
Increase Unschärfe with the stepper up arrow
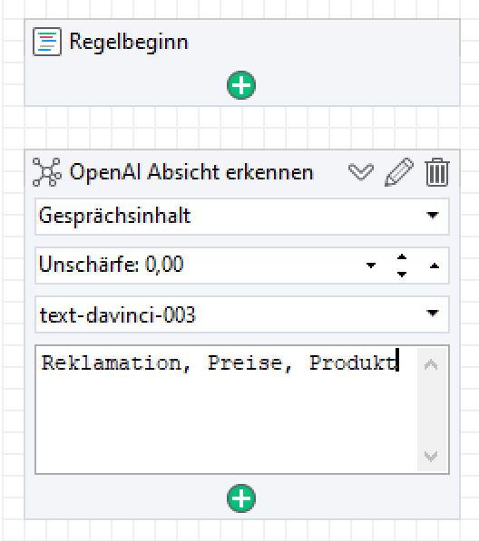pos(402,257)
